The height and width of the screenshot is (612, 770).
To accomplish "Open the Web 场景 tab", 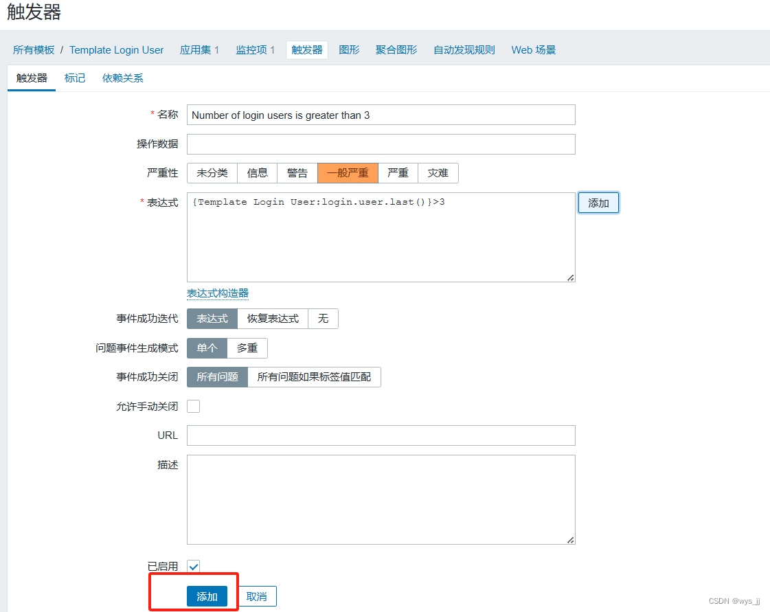I will 533,50.
